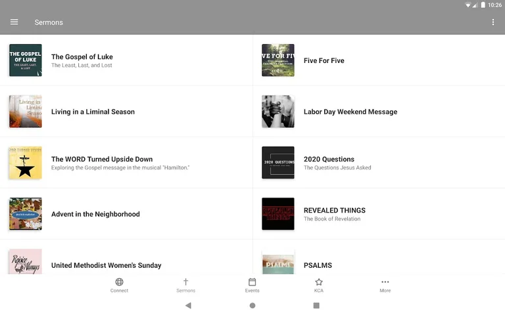This screenshot has width=505, height=315.
Task: Tap the Sermons cross icon
Action: pyautogui.click(x=185, y=282)
